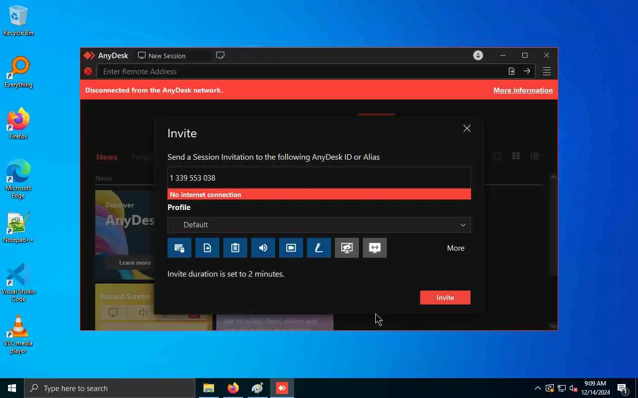The height and width of the screenshot is (398, 638).
Task: Edit the AnyDesk ID input field
Action: click(x=319, y=178)
